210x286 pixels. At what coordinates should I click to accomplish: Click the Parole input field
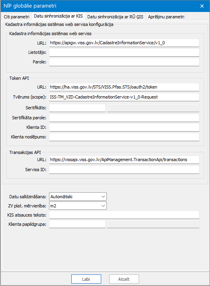click(x=124, y=62)
